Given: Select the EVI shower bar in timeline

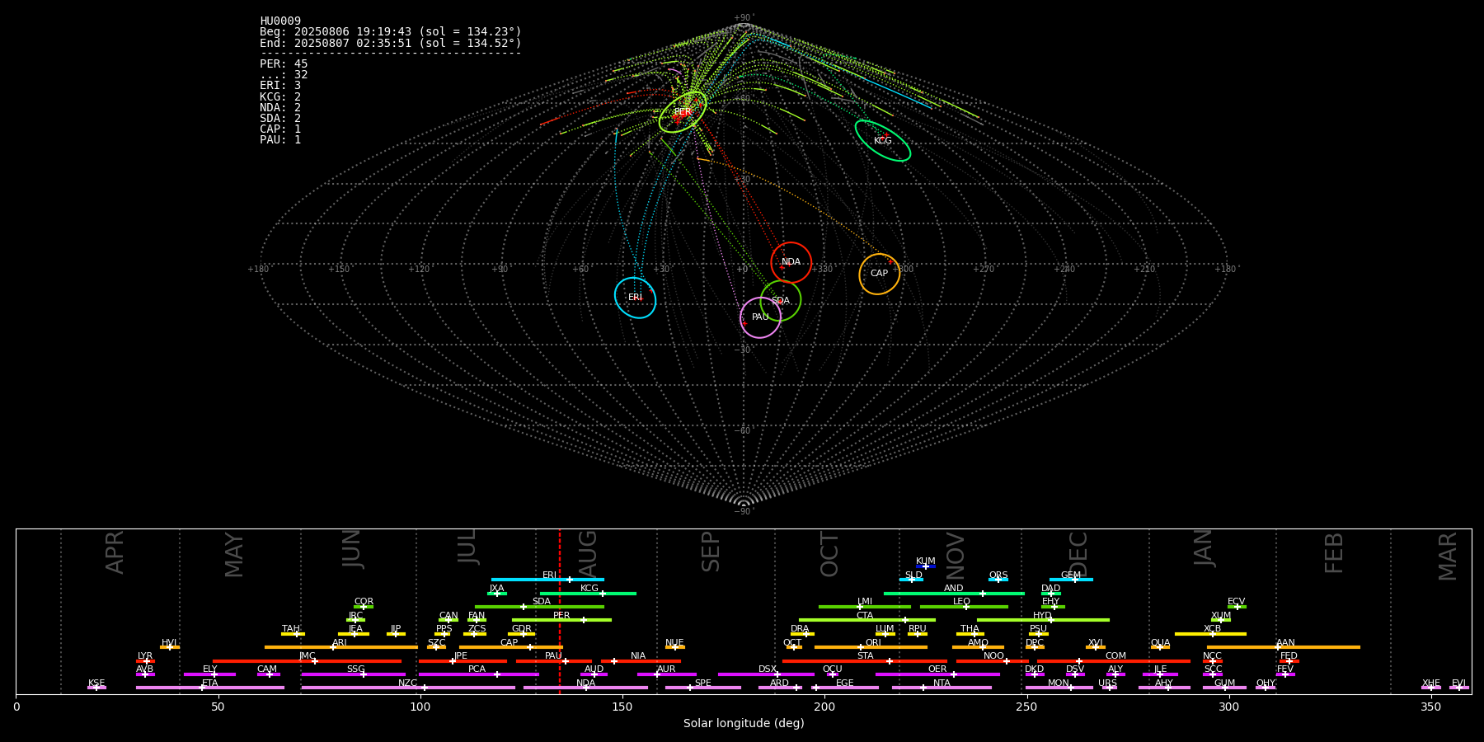Looking at the screenshot, I should (1459, 688).
